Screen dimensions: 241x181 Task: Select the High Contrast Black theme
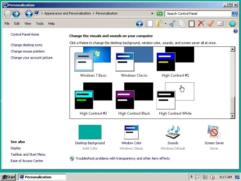(x=134, y=99)
